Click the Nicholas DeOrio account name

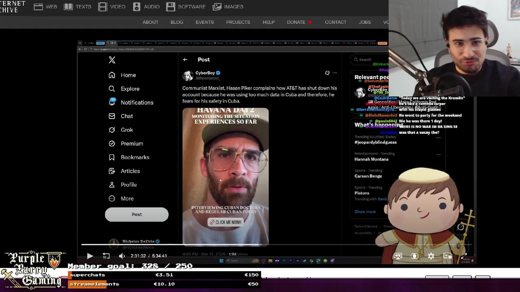pyautogui.click(x=138, y=241)
